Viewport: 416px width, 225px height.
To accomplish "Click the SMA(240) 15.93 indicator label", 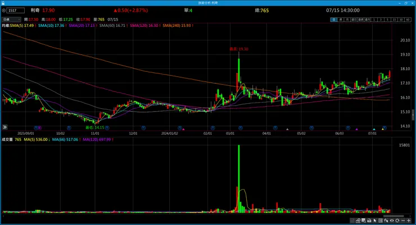I will [x=177, y=25].
